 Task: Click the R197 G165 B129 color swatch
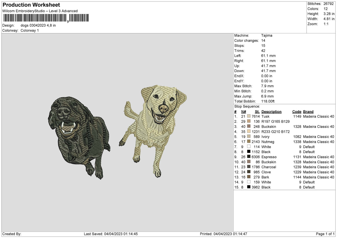(x=249, y=121)
